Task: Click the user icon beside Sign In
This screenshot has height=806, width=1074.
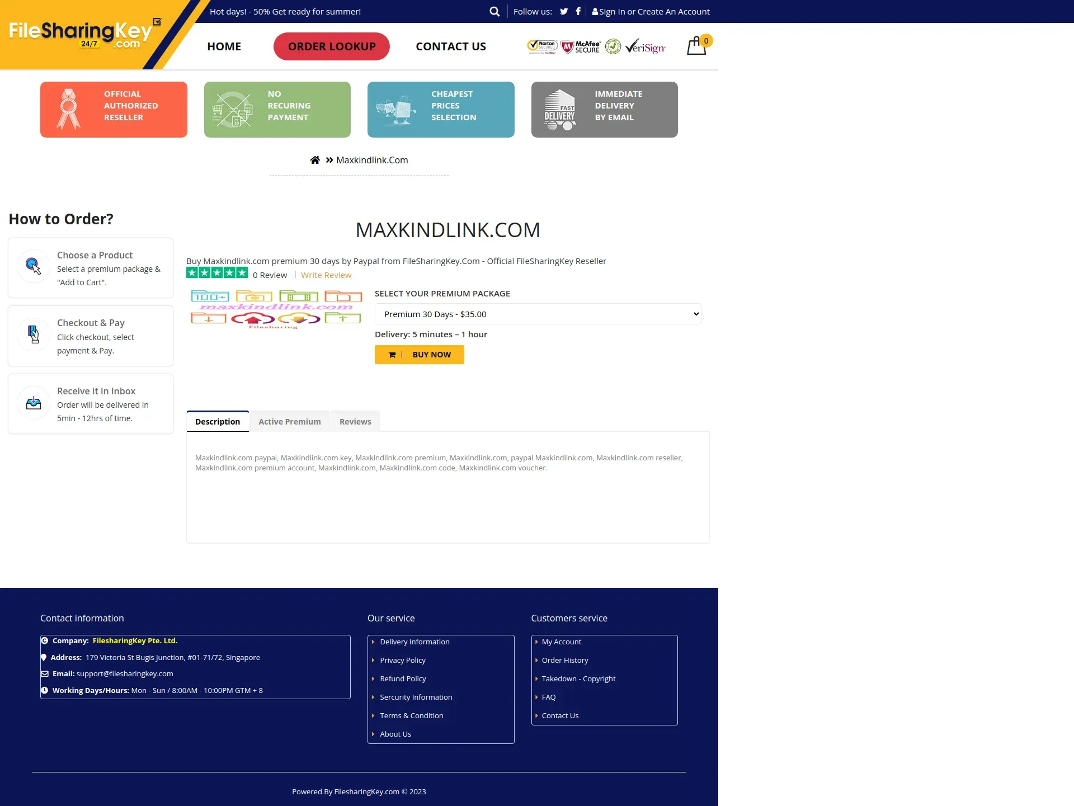Action: click(x=595, y=11)
